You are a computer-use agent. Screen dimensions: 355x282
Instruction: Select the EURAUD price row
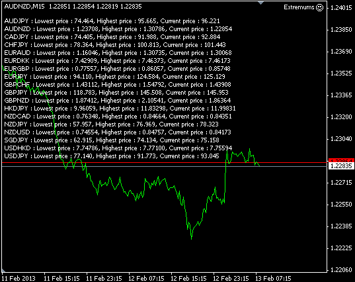(118, 53)
